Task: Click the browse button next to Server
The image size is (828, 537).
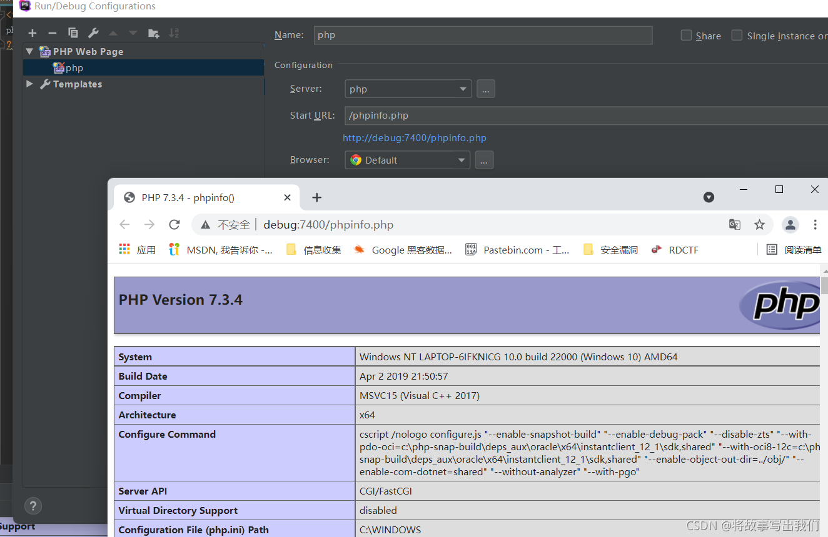Action: pyautogui.click(x=486, y=89)
